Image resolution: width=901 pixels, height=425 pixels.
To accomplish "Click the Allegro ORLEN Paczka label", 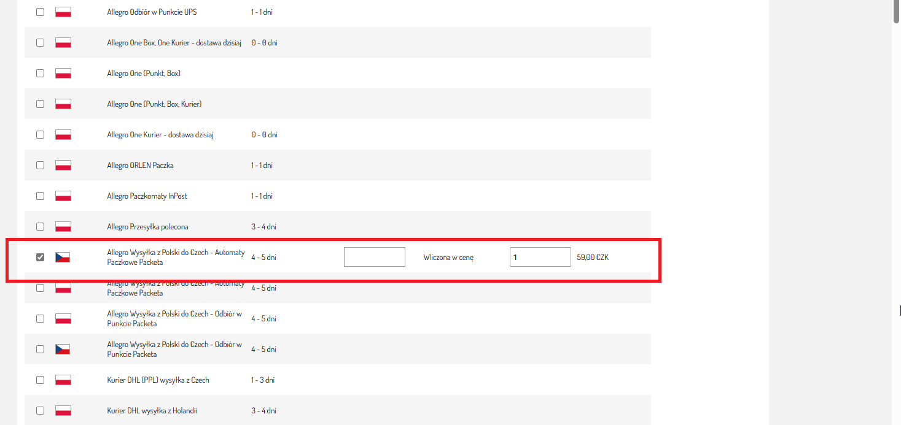I will (140, 165).
